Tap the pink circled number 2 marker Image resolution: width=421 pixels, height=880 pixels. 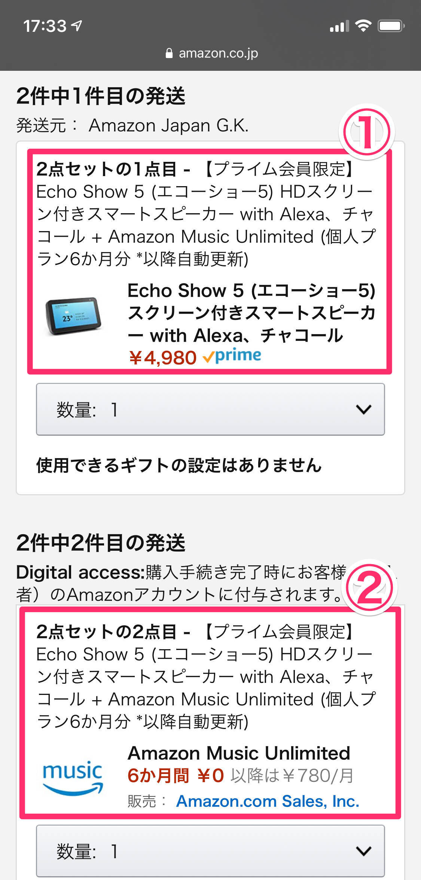(x=369, y=587)
